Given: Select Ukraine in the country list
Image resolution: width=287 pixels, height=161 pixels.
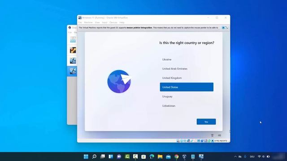Looking at the screenshot, I should (187, 59).
